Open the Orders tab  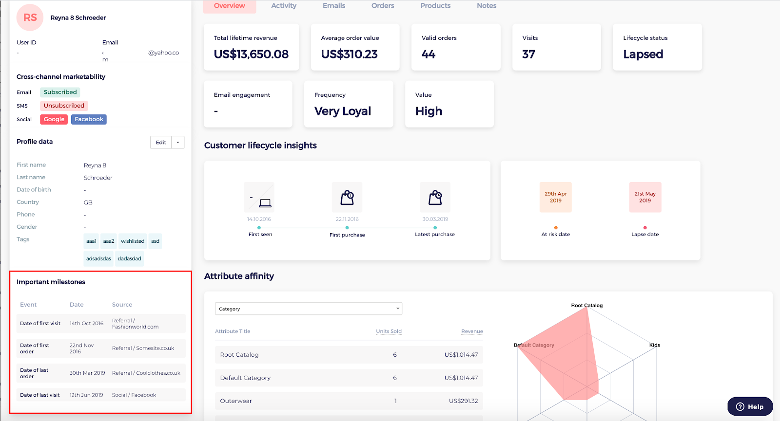(x=383, y=6)
